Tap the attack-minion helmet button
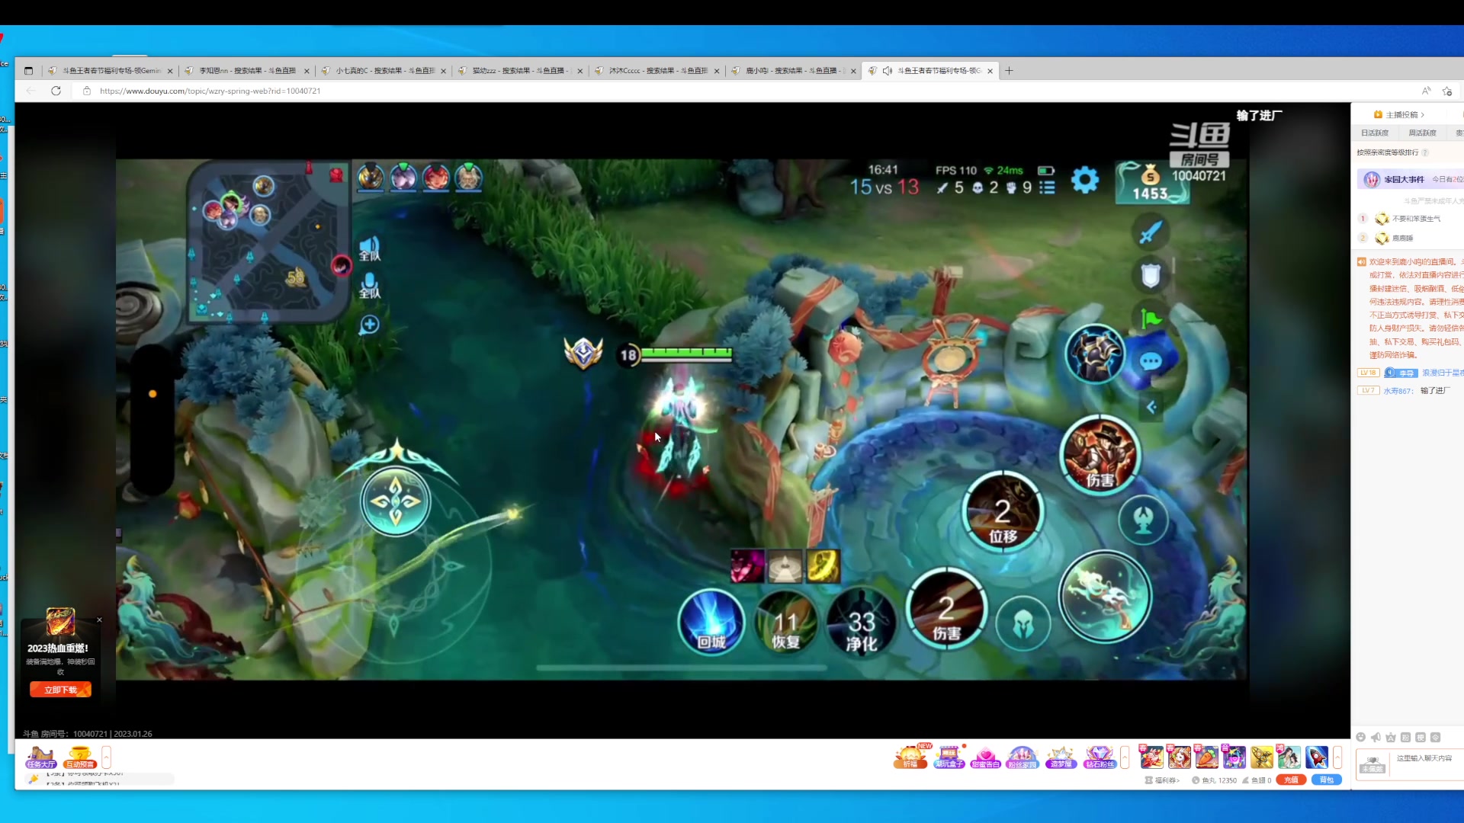This screenshot has height=823, width=1464. [1023, 624]
